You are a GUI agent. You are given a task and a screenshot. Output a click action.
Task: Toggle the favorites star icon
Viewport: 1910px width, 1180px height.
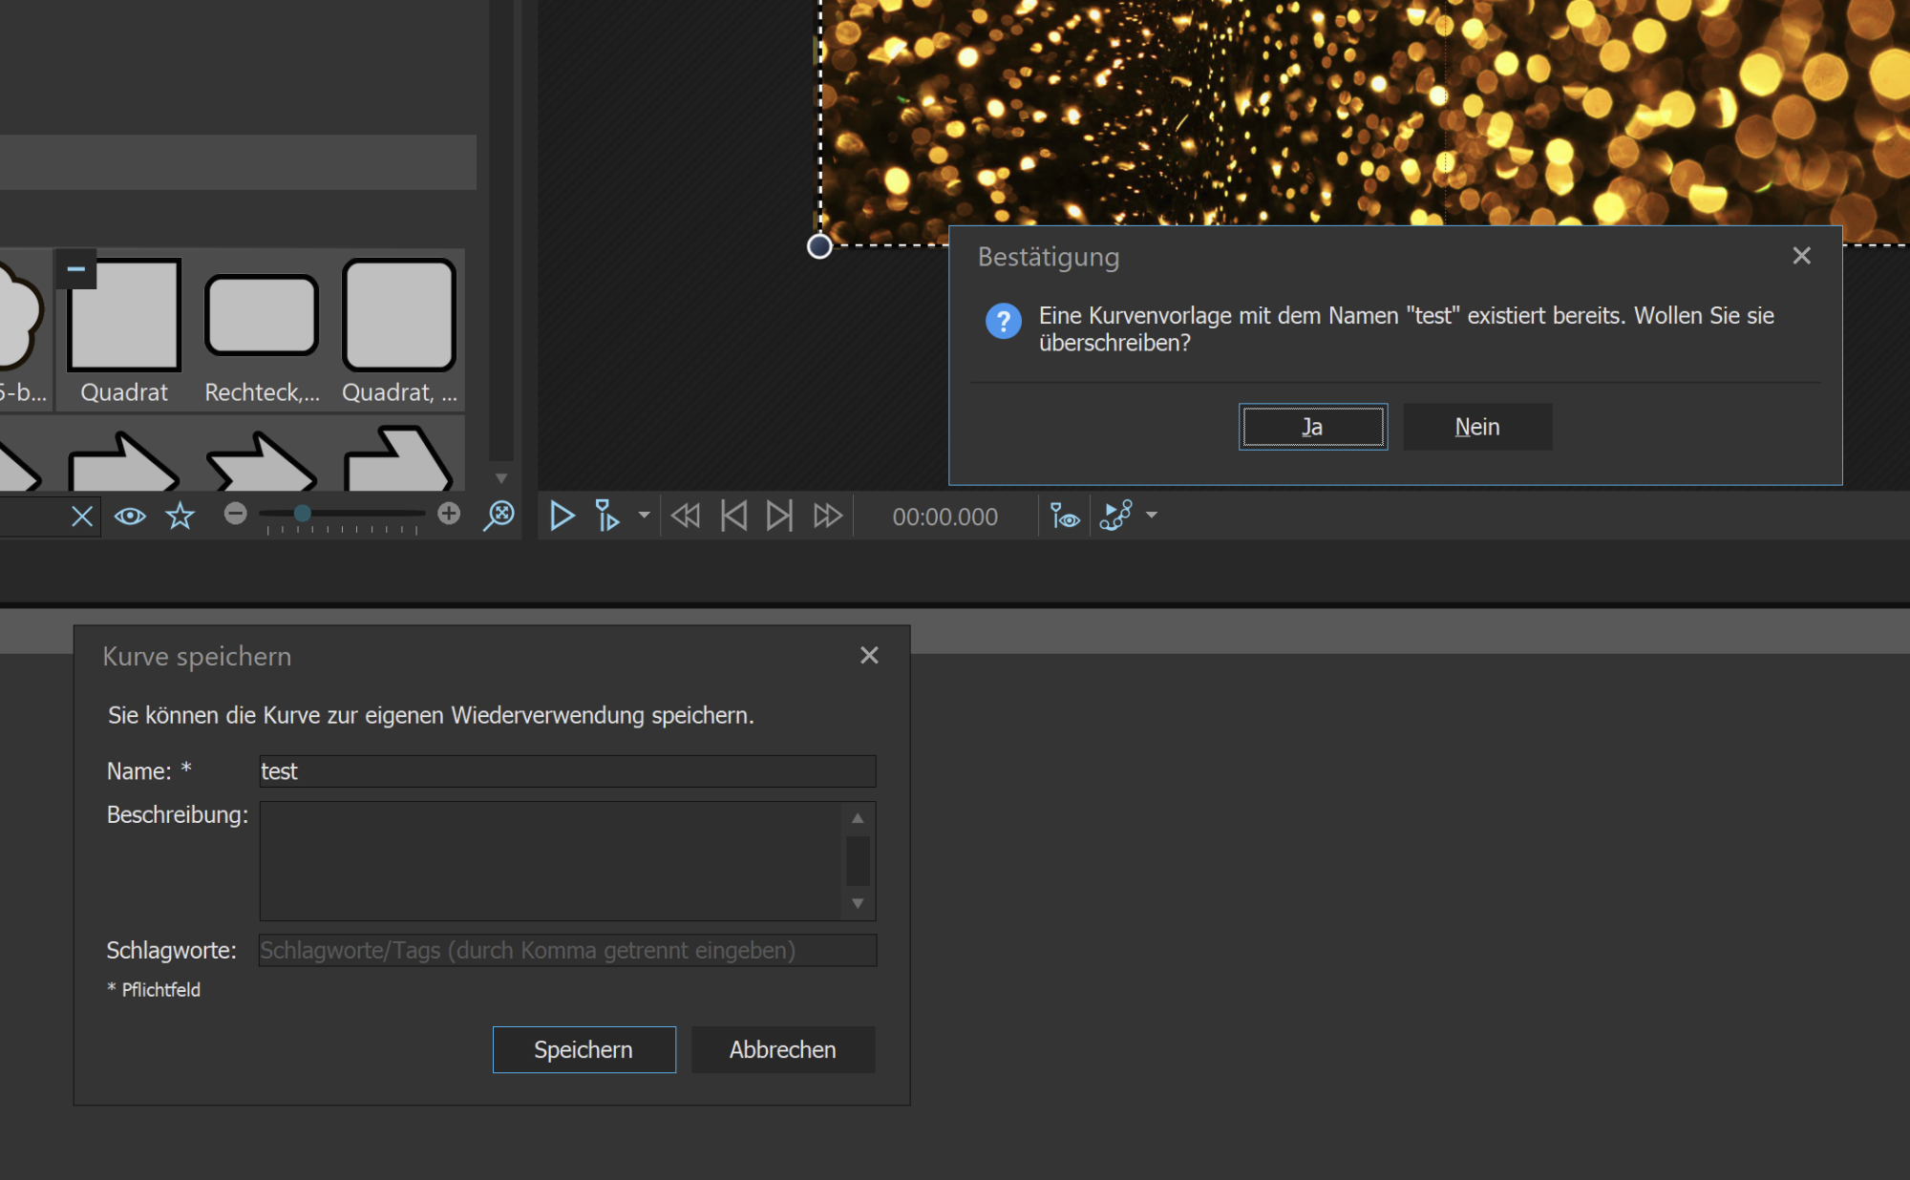[180, 516]
